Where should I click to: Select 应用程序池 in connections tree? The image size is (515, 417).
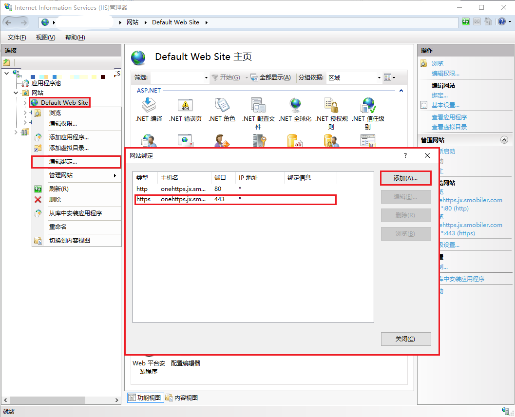[x=46, y=83]
